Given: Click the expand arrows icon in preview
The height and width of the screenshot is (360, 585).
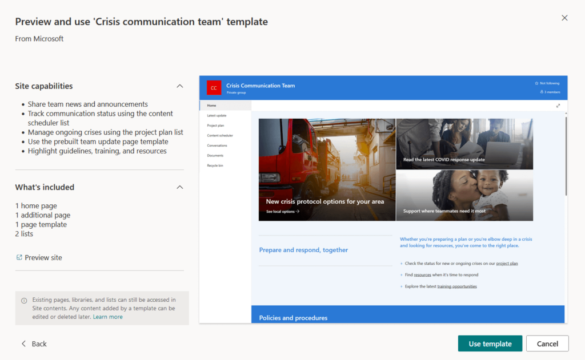Looking at the screenshot, I should pos(558,106).
